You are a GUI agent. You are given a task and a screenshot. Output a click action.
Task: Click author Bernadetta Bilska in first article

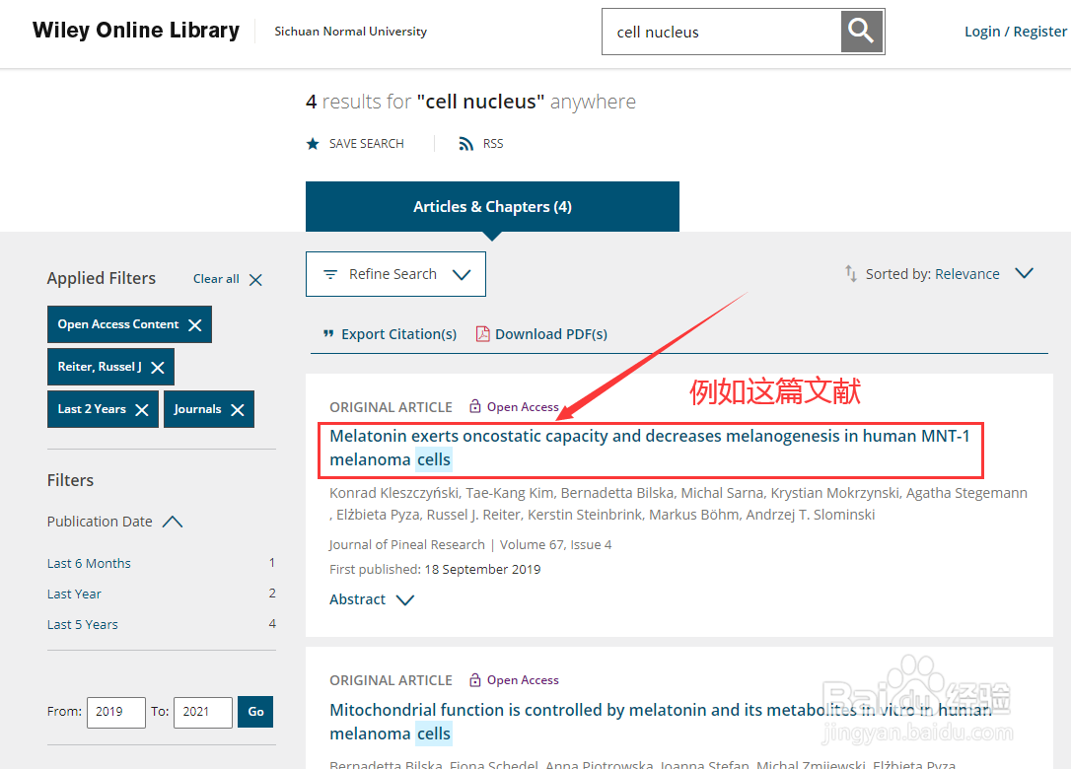coord(617,493)
